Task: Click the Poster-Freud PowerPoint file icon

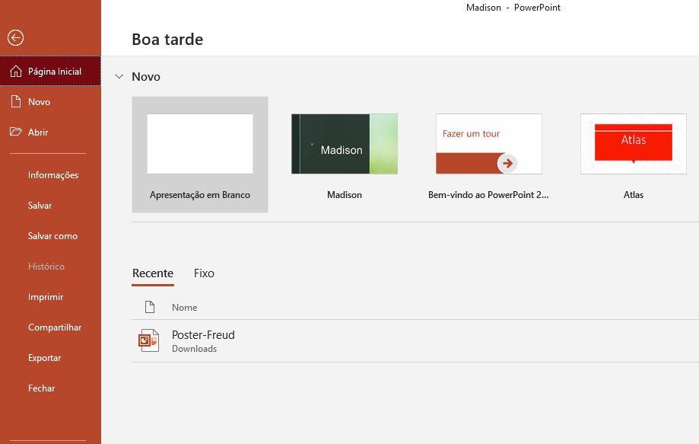Action: point(149,341)
